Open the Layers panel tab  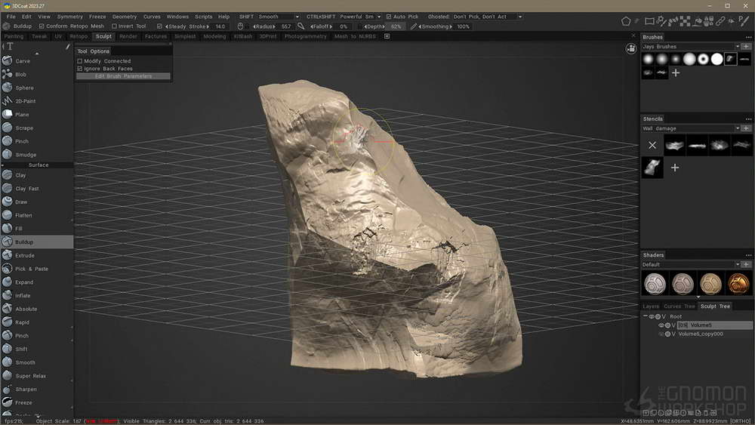(x=651, y=306)
